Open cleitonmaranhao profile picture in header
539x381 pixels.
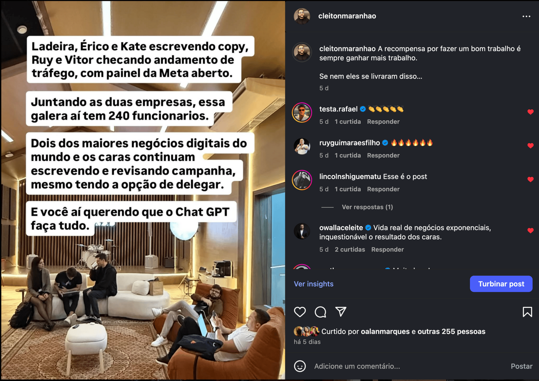(302, 16)
